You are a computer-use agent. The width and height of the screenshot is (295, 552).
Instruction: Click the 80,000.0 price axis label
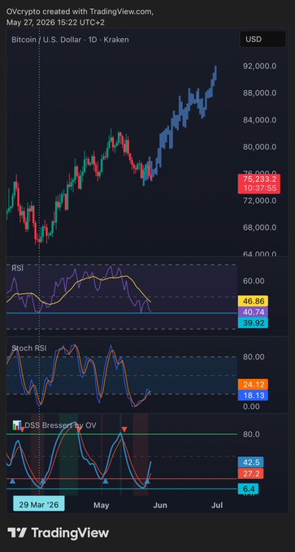point(259,147)
